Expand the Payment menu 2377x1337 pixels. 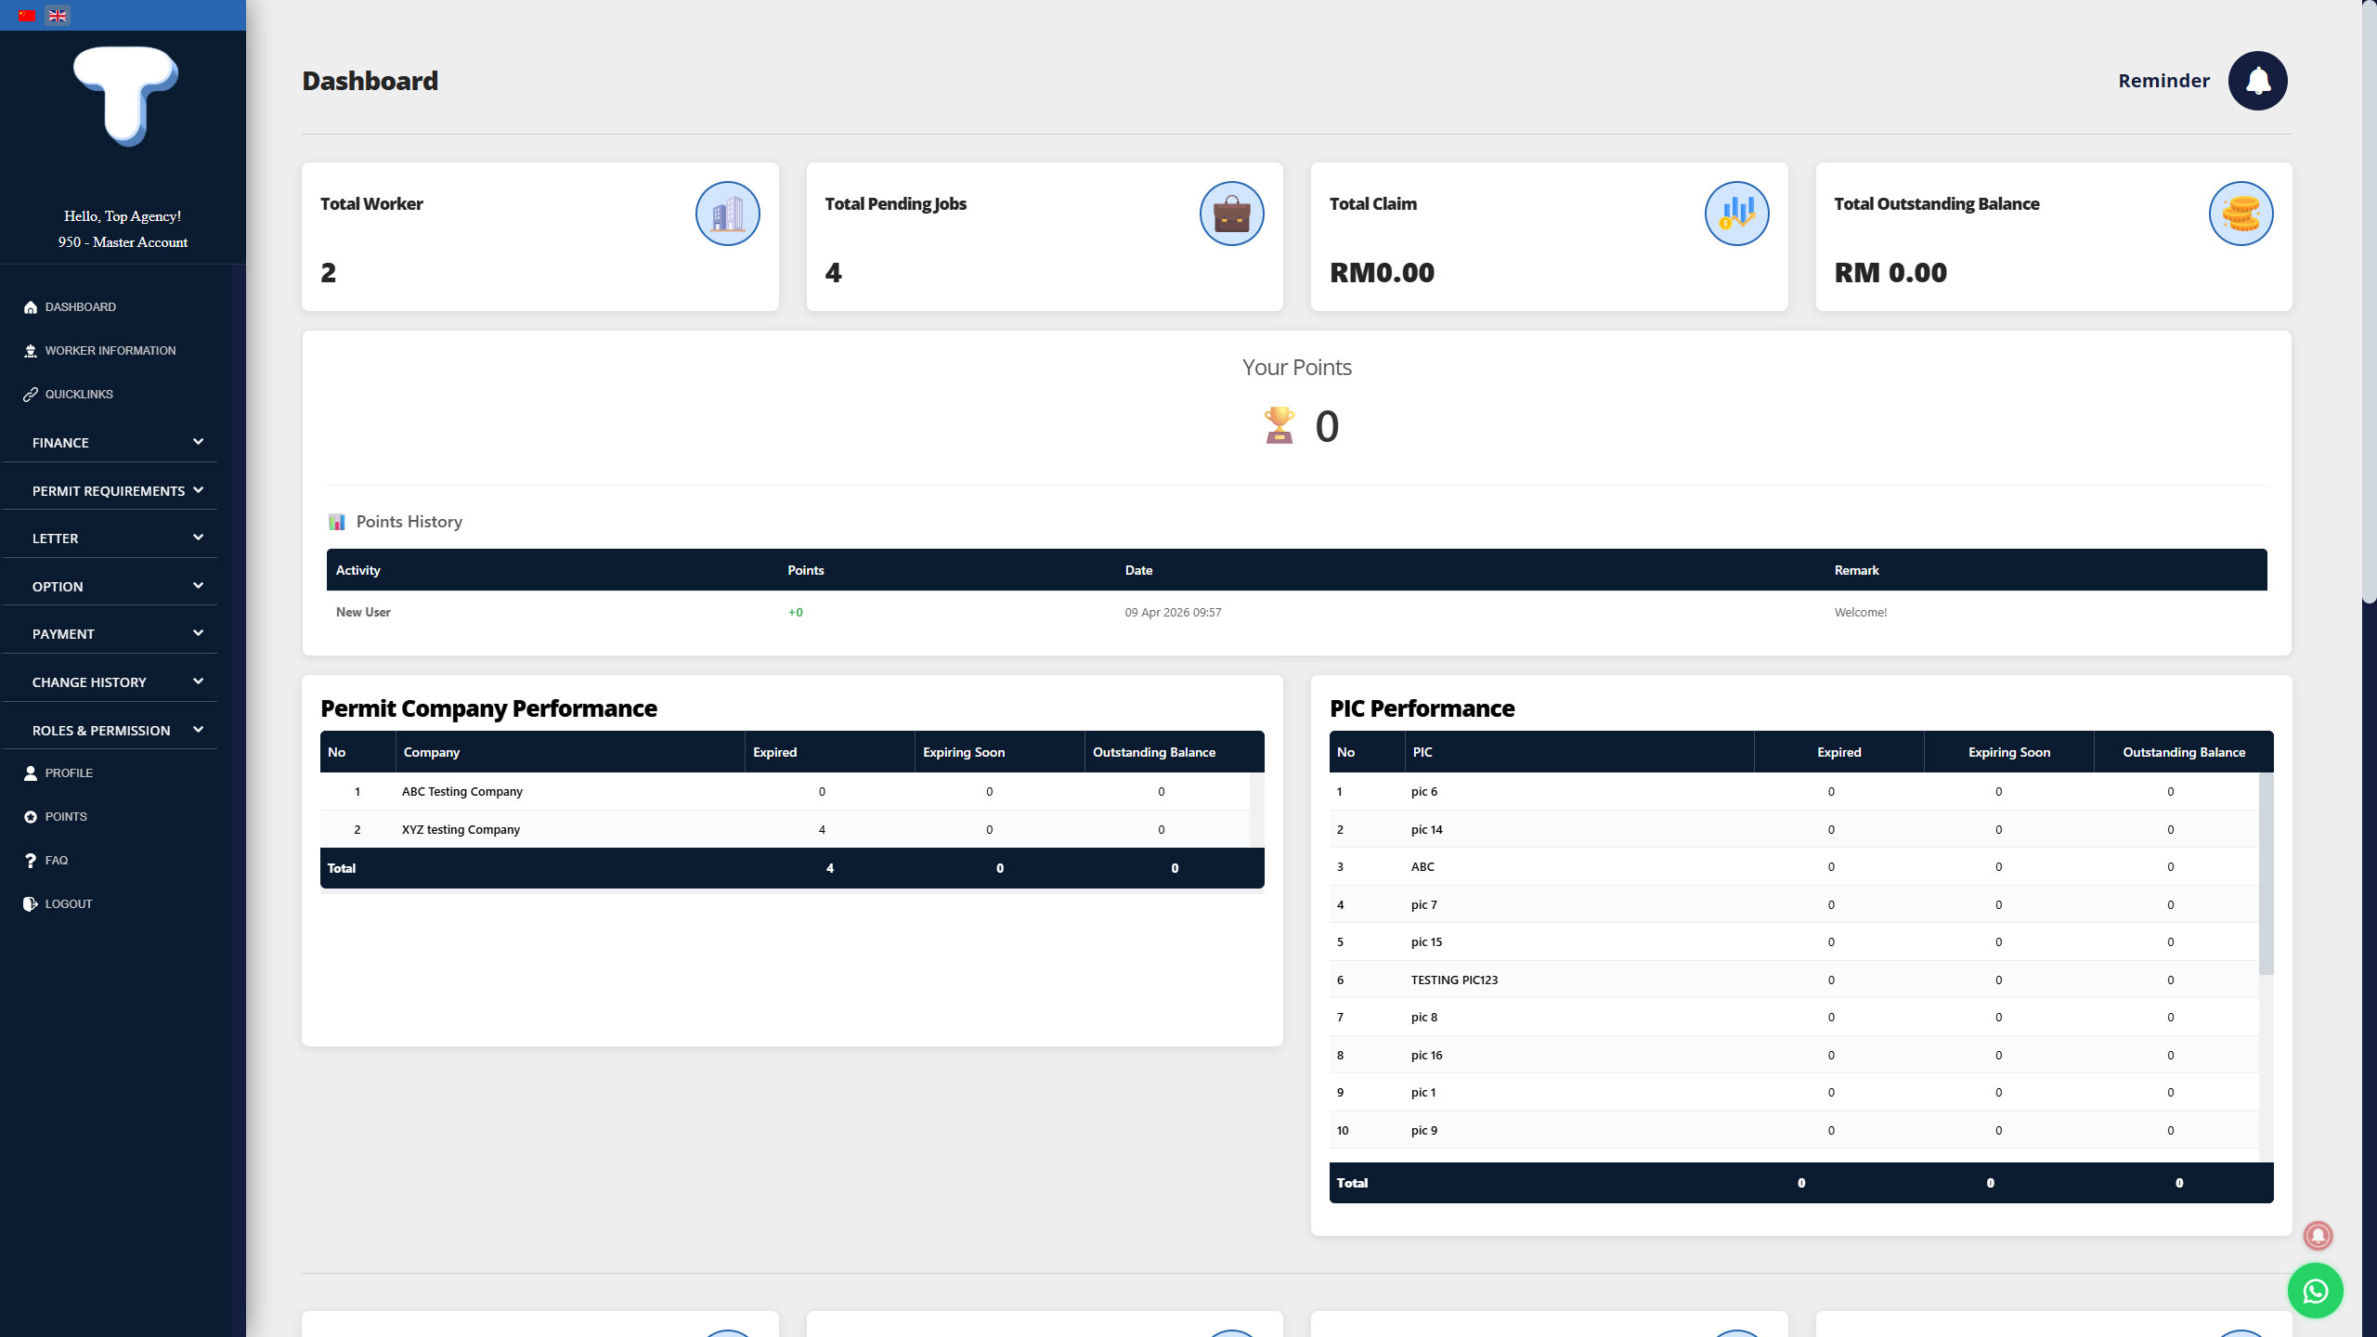pos(110,633)
